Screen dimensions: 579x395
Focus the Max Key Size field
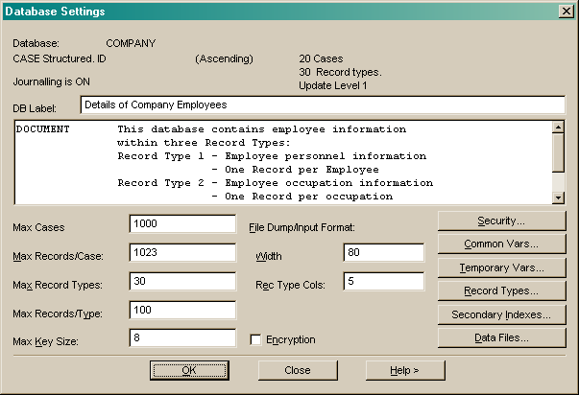182,337
